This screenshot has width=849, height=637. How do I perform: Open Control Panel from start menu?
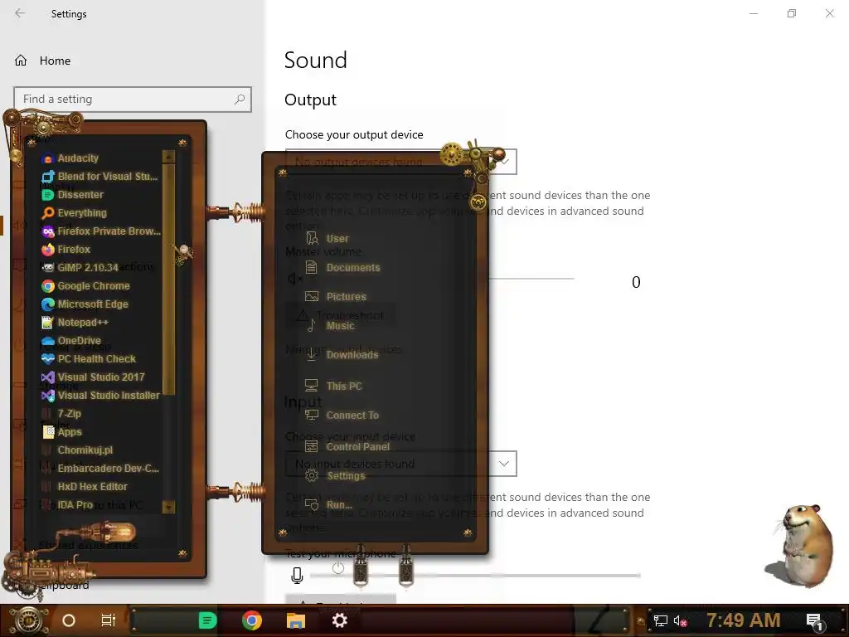(347, 447)
